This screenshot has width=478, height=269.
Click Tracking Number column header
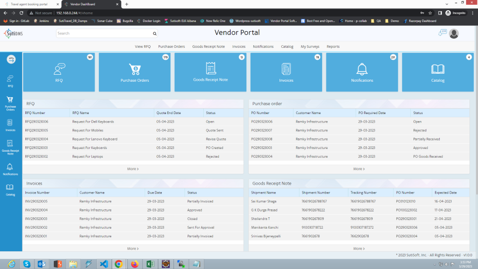(x=363, y=193)
